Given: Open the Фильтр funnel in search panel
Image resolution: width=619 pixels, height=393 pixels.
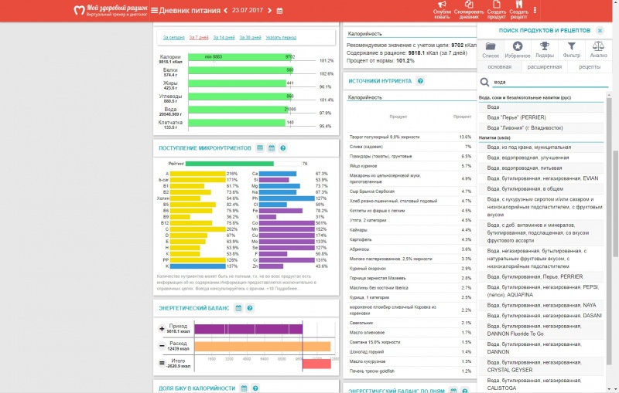Looking at the screenshot, I should click(x=572, y=49).
